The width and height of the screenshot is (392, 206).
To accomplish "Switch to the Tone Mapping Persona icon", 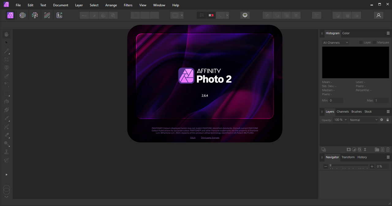I will click(x=47, y=15).
